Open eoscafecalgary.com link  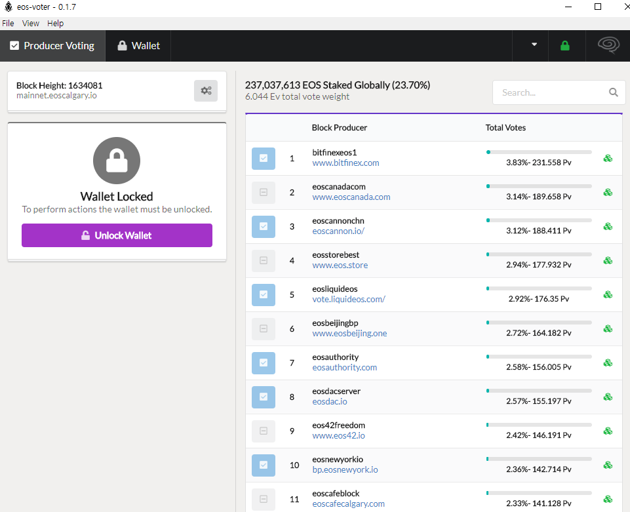pyautogui.click(x=348, y=504)
